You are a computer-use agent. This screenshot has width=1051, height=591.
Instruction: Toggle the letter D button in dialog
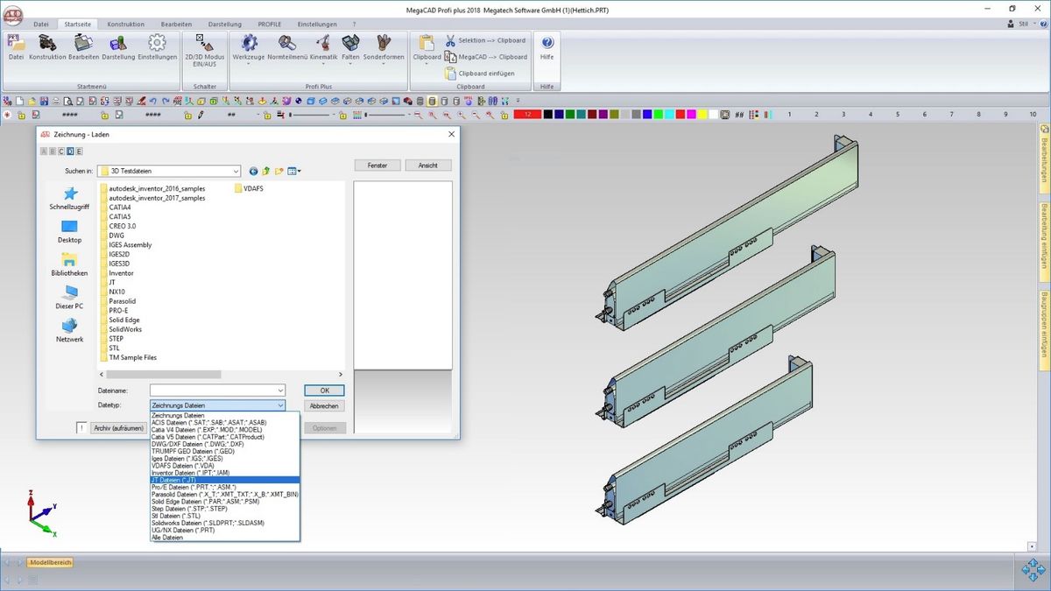coord(70,151)
